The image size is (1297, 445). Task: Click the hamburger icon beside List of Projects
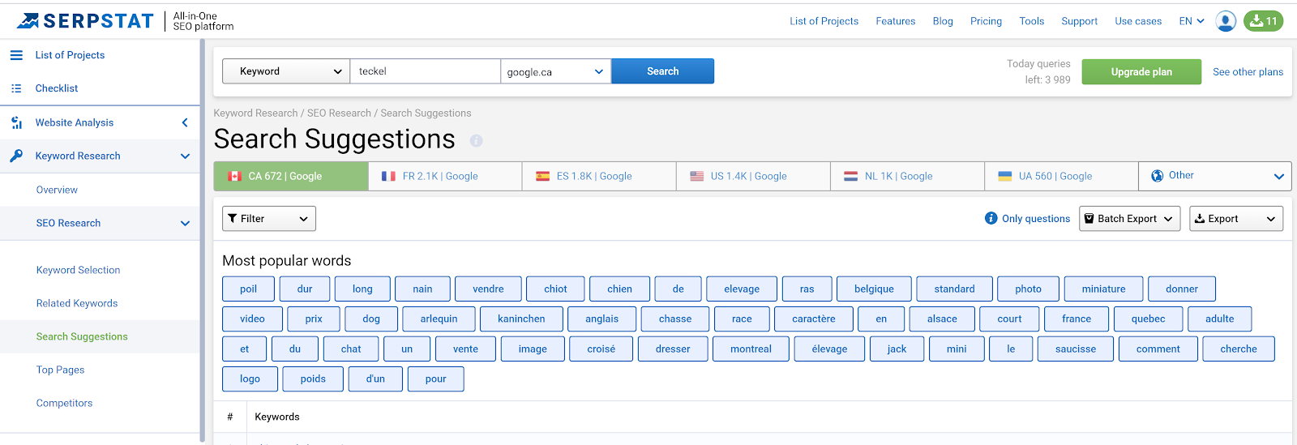(16, 55)
